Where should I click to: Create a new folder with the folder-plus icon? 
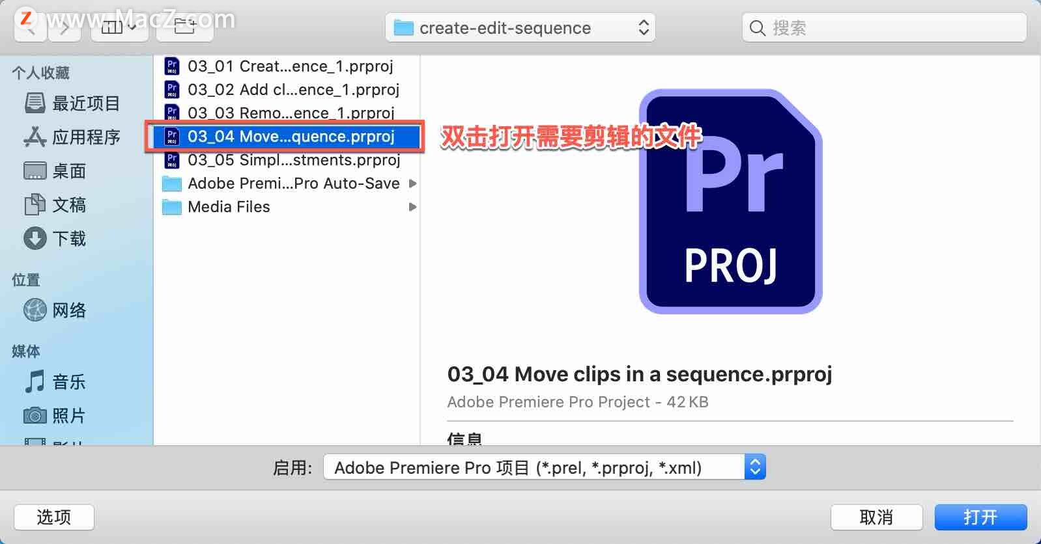click(184, 27)
